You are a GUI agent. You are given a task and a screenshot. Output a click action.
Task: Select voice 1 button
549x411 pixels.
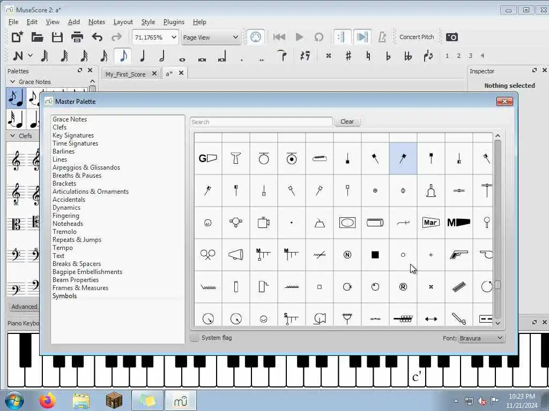point(447,56)
